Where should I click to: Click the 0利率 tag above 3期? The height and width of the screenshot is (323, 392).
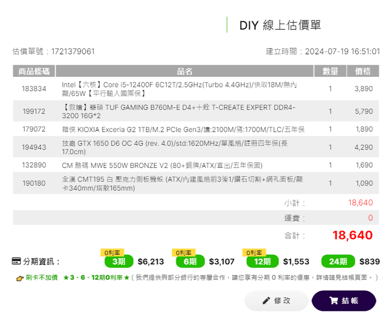[x=112, y=253]
